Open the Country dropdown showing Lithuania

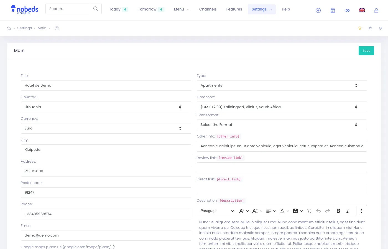coord(106,107)
